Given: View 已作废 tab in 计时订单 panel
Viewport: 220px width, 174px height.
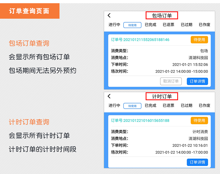Looking at the screenshot, I should pyautogui.click(x=205, y=105).
